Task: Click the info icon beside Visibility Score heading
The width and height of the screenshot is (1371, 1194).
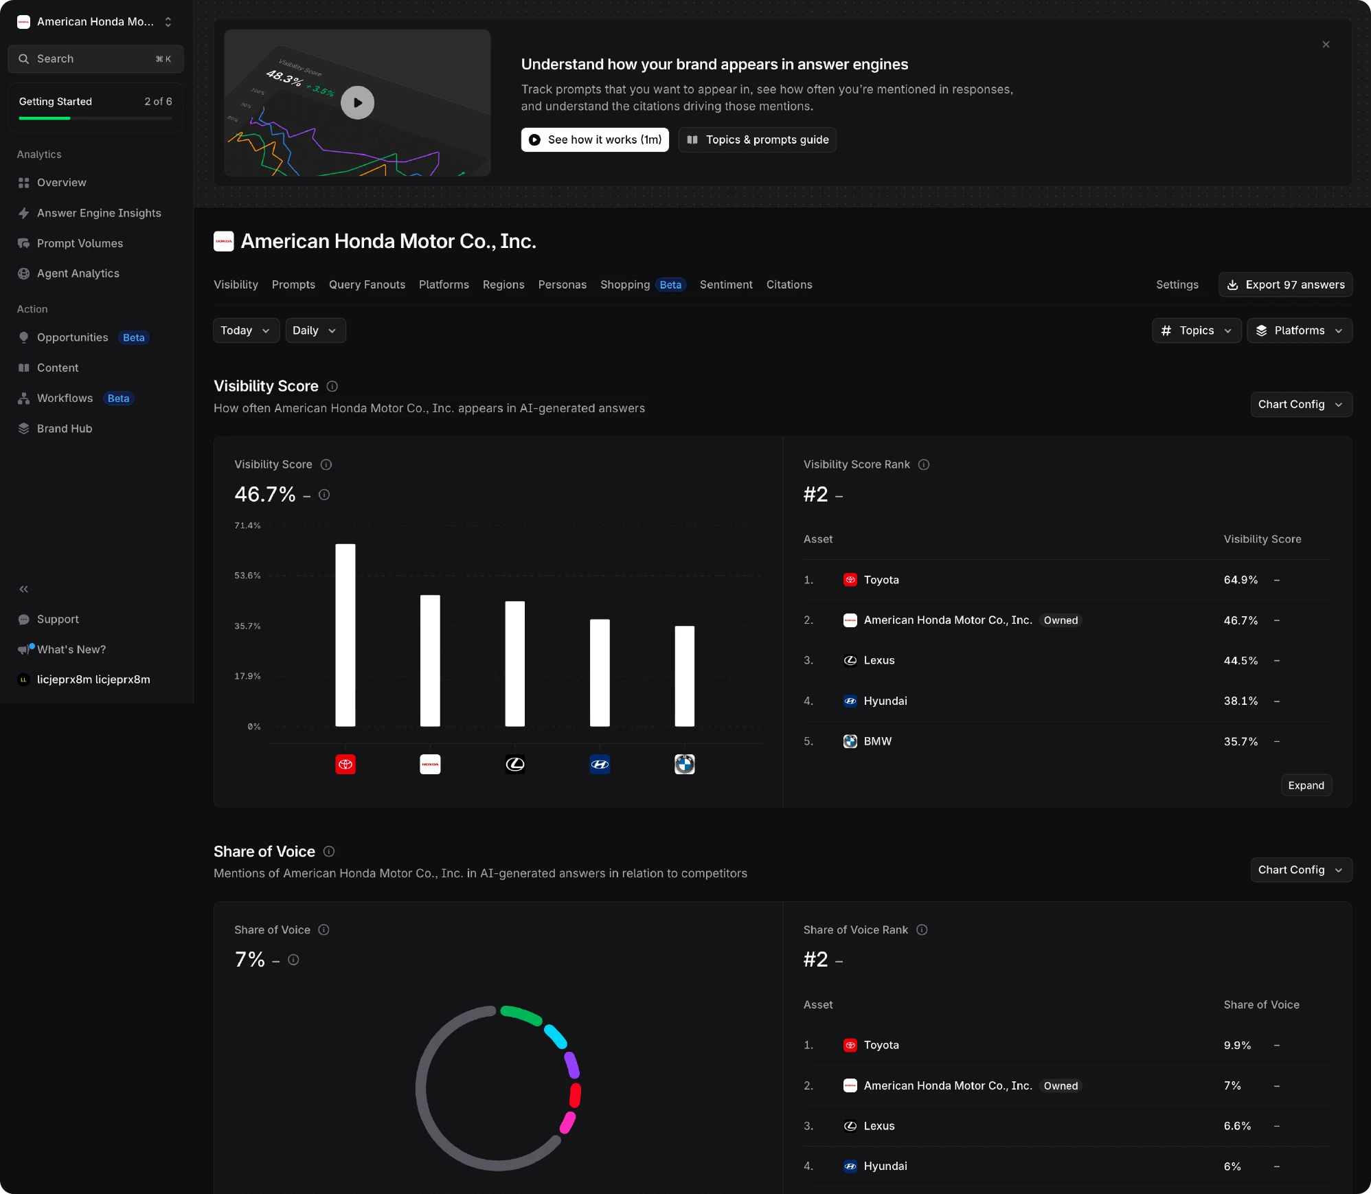Action: click(x=332, y=386)
